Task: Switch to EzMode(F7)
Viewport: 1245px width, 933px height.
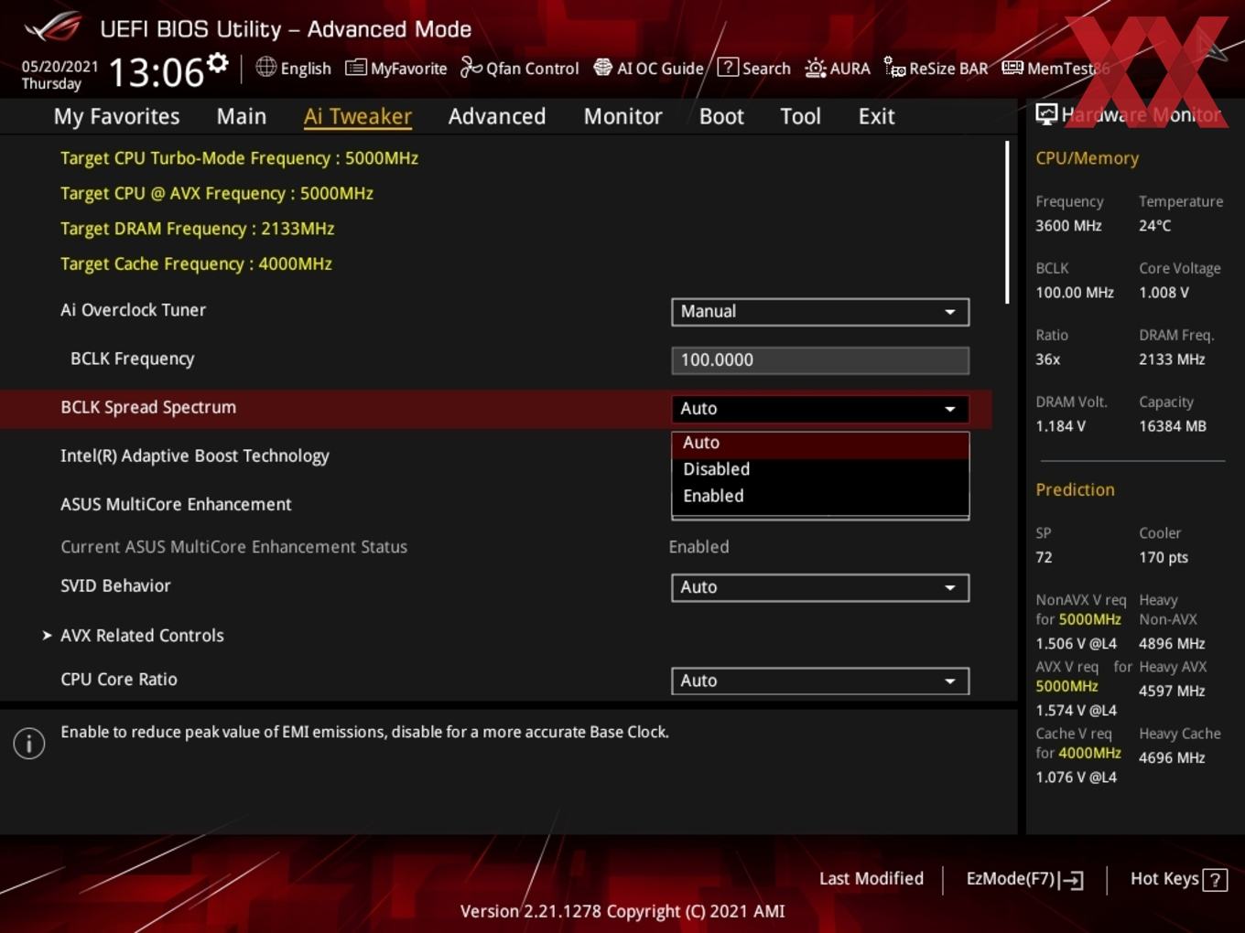Action: click(x=1024, y=879)
